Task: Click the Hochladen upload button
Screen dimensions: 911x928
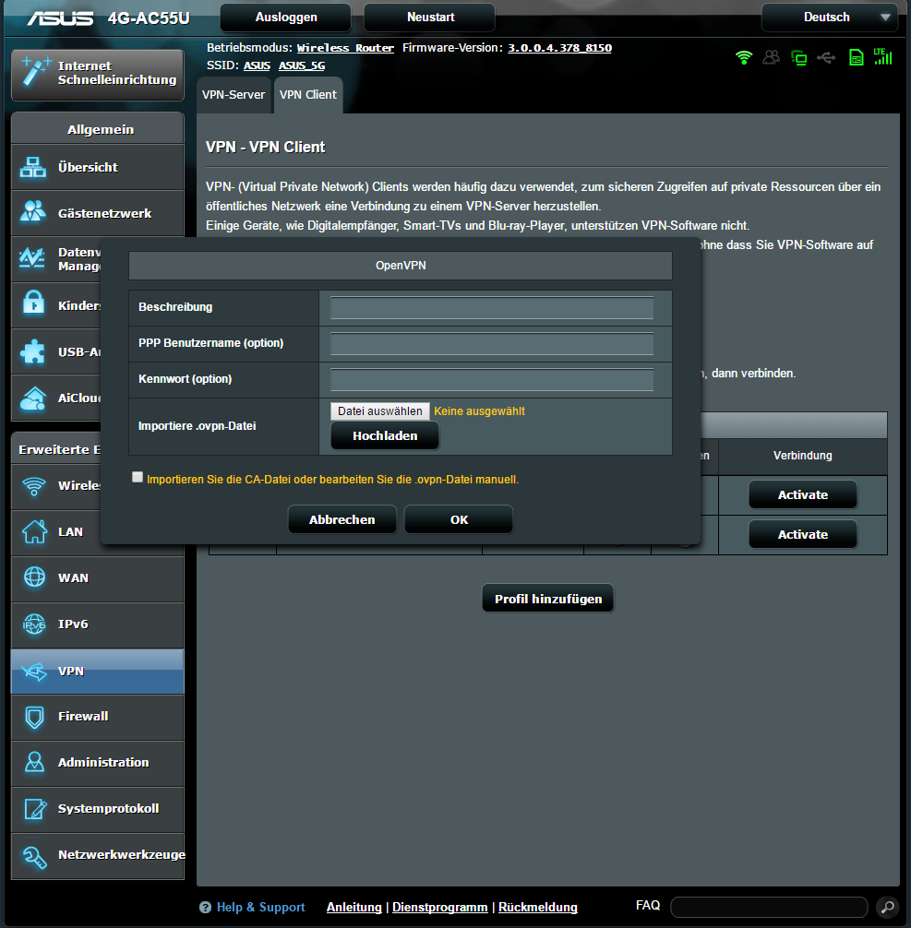Action: point(385,435)
